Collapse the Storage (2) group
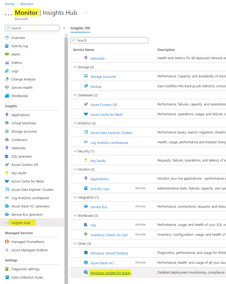The width and height of the screenshot is (226, 284). [75, 67]
